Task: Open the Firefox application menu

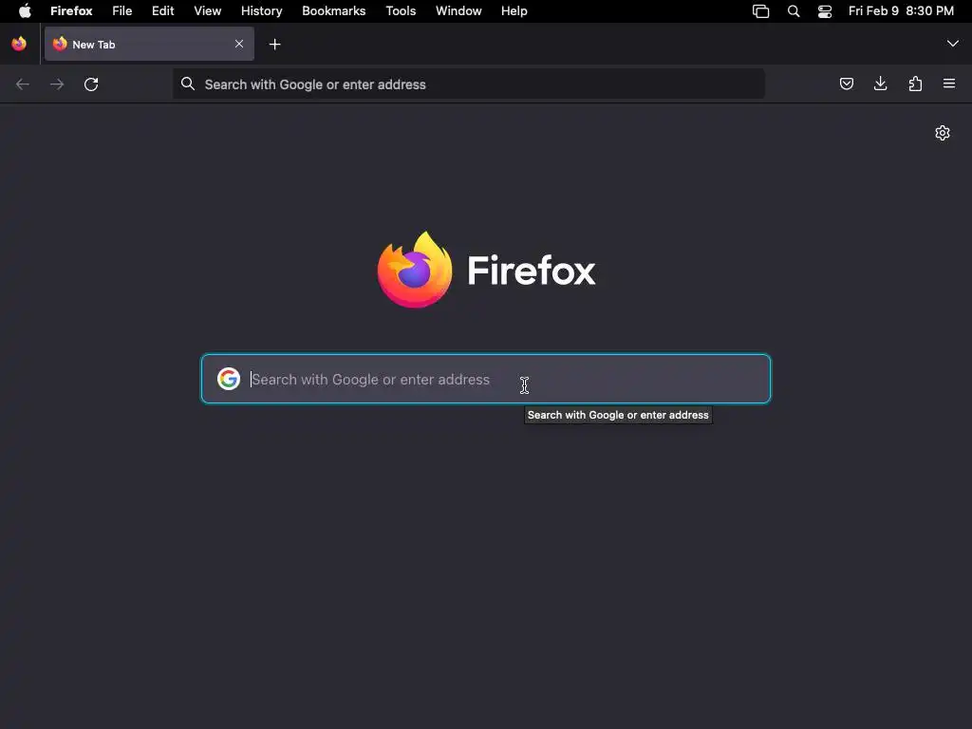Action: [x=71, y=10]
